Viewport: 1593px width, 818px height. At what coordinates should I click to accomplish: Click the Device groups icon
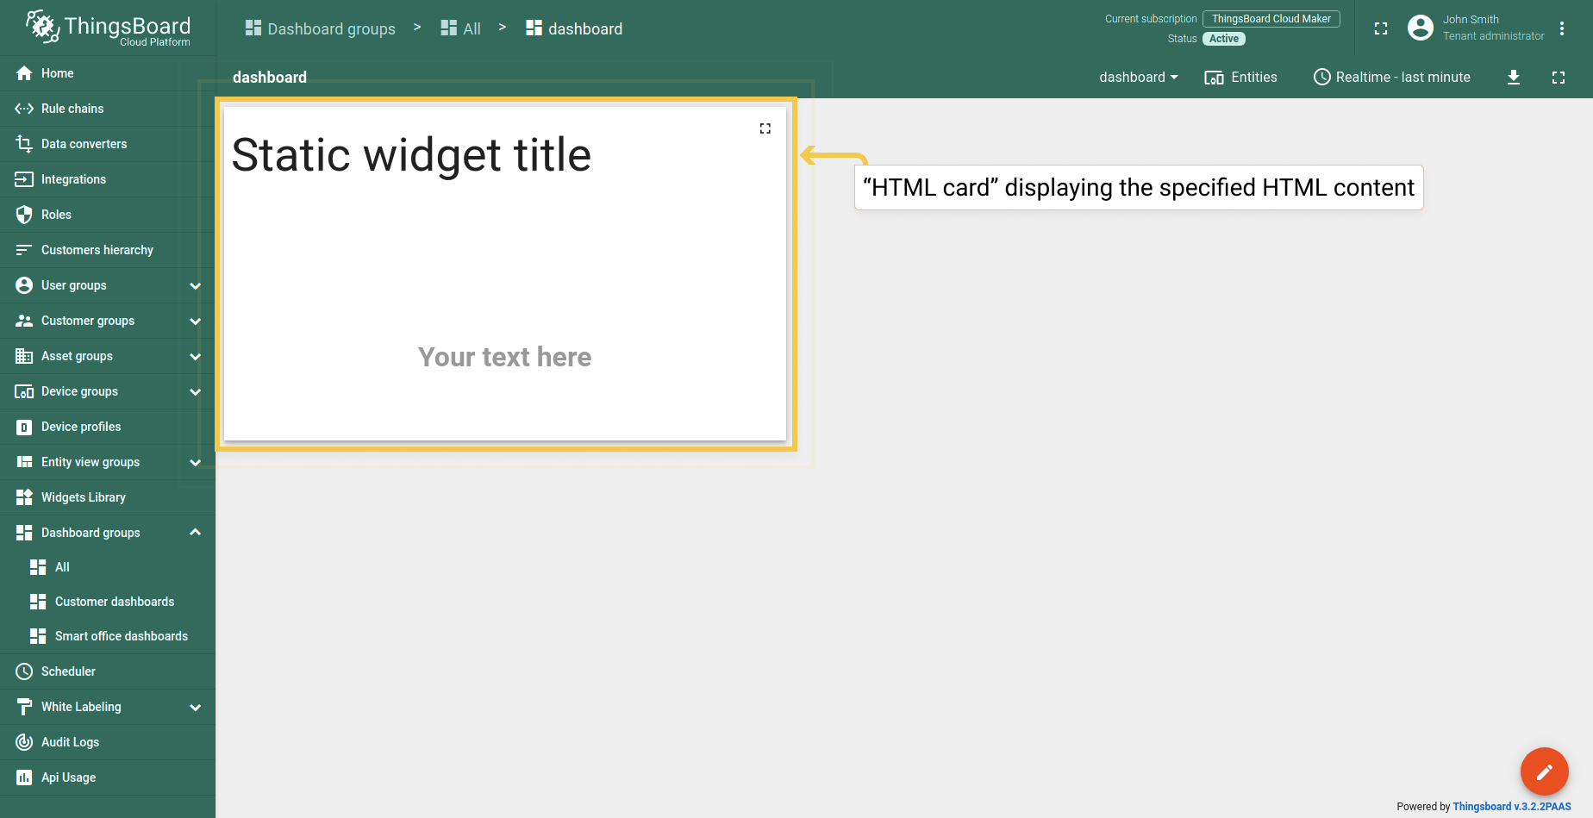click(x=24, y=391)
